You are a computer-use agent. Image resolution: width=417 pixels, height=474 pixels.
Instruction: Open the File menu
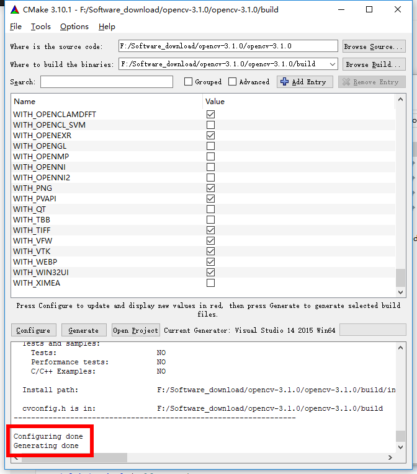click(16, 27)
